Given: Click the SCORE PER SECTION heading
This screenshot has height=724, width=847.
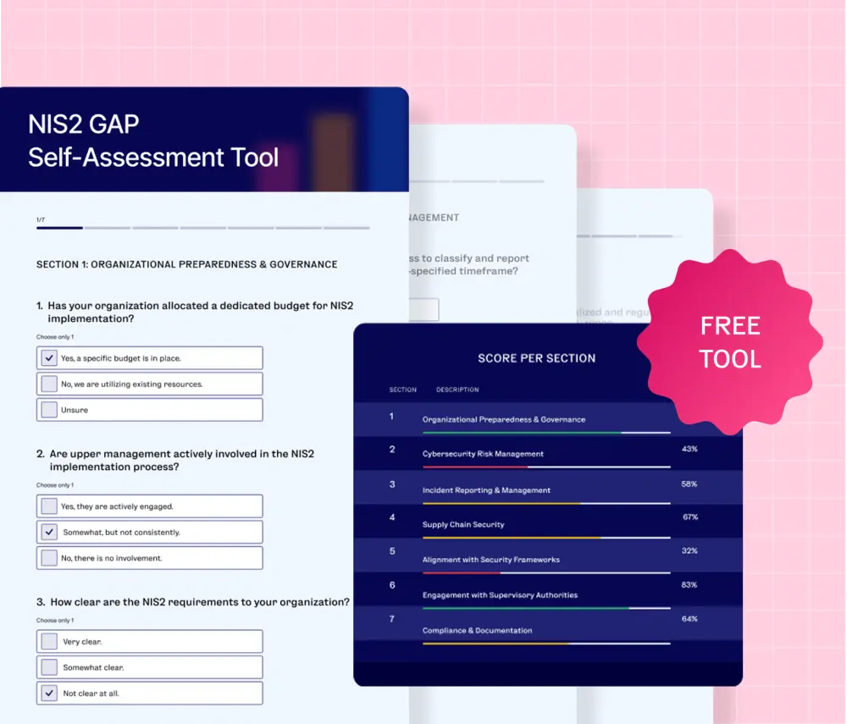Looking at the screenshot, I should pyautogui.click(x=536, y=358).
